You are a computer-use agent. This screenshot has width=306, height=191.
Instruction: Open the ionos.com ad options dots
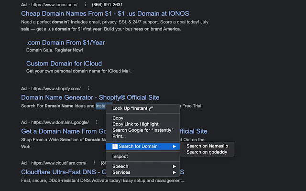85,4
